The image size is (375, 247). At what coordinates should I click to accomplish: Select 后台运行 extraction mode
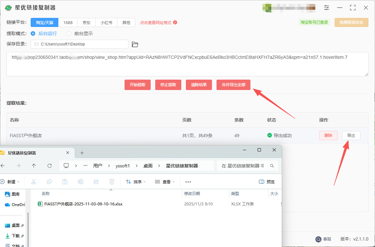(x=44, y=33)
